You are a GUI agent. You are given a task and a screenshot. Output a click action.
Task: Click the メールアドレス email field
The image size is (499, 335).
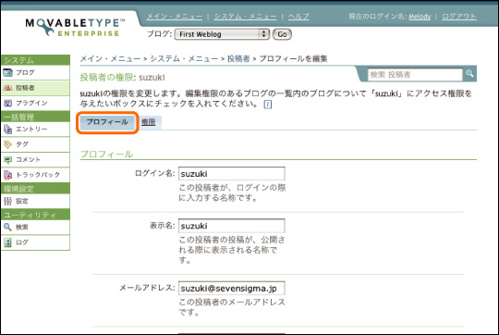[x=231, y=289]
